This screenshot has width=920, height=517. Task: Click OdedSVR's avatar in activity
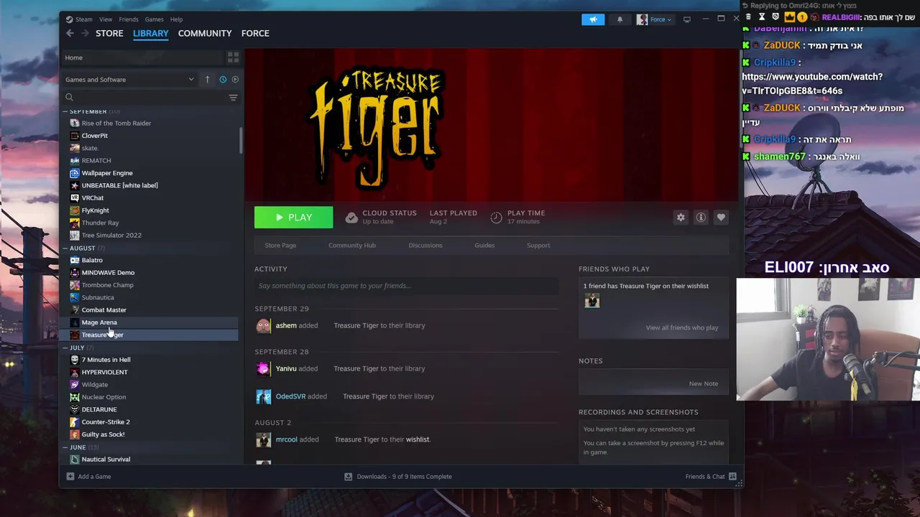click(263, 396)
